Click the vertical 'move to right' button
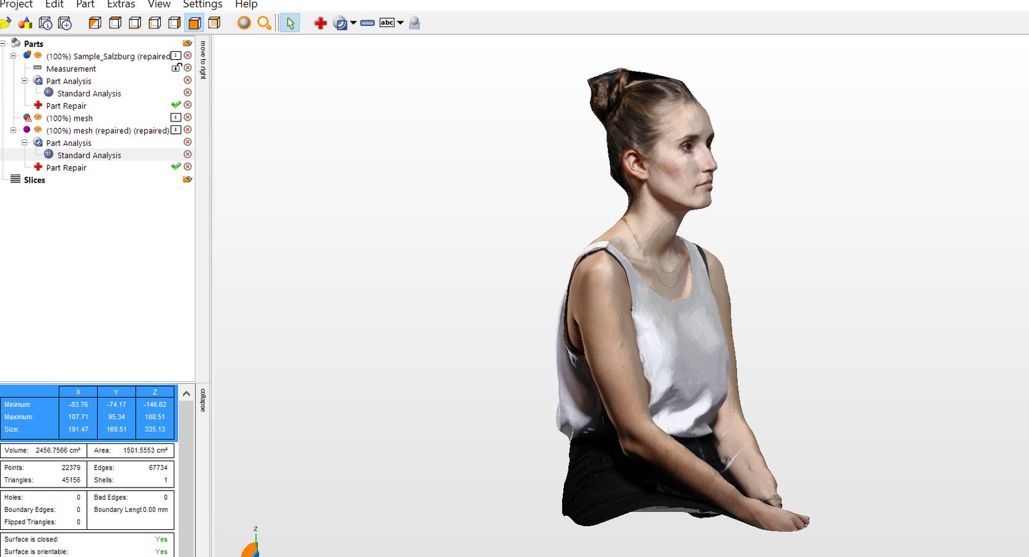 coord(203,60)
